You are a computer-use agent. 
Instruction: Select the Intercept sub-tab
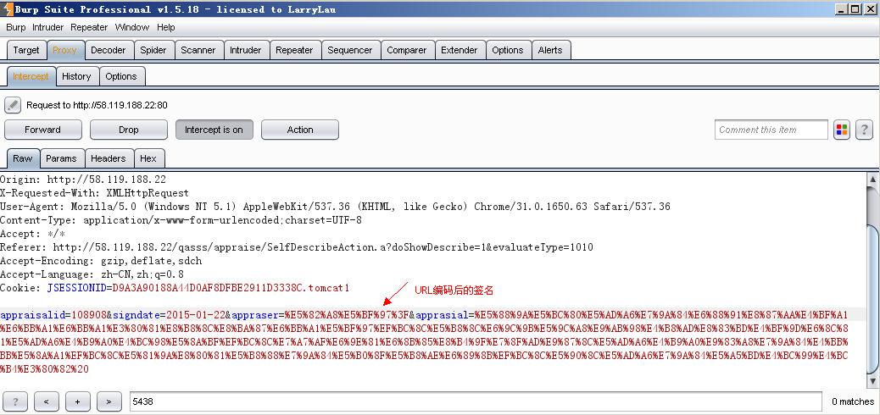pyautogui.click(x=31, y=76)
